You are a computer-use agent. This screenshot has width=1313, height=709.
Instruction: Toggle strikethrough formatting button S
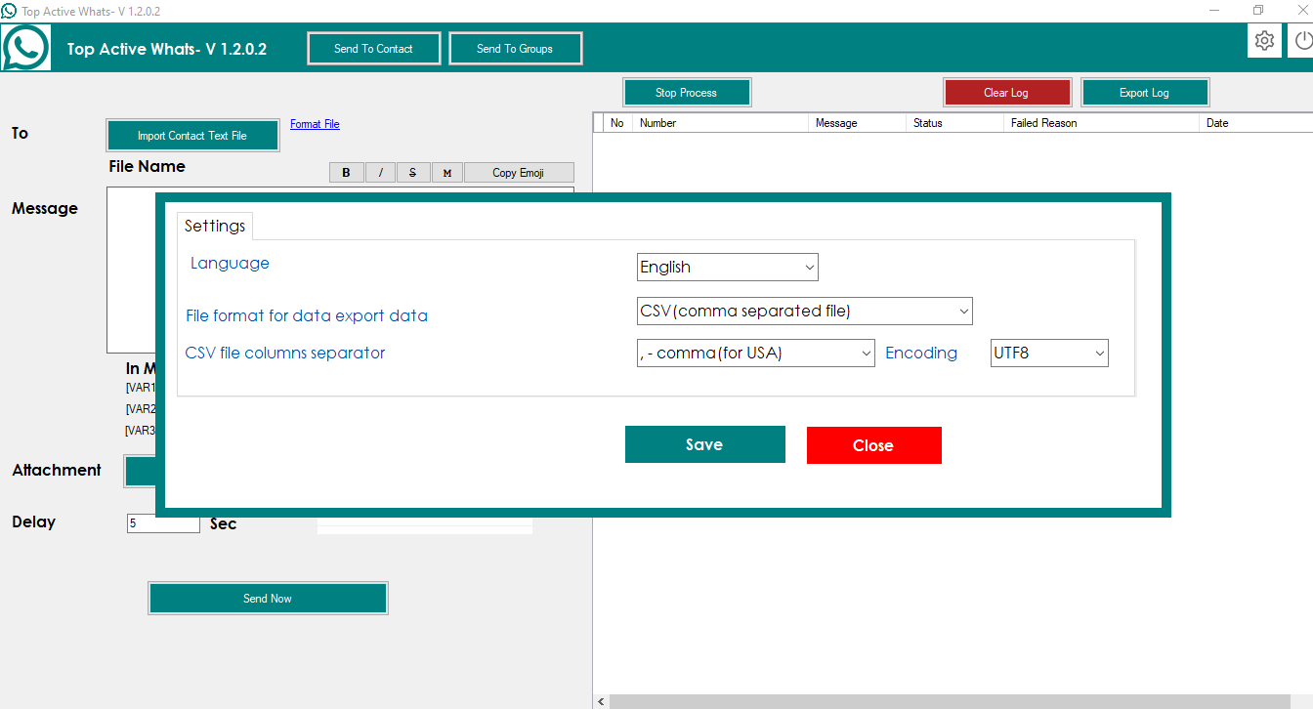coord(413,173)
